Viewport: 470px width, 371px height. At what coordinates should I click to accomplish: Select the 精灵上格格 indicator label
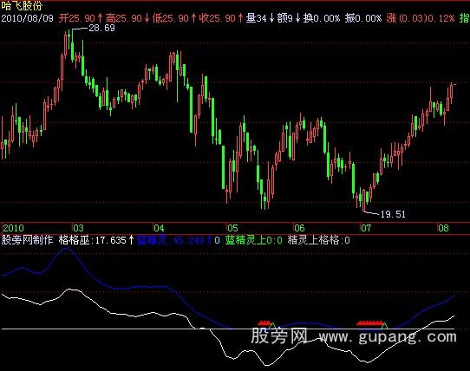point(318,240)
